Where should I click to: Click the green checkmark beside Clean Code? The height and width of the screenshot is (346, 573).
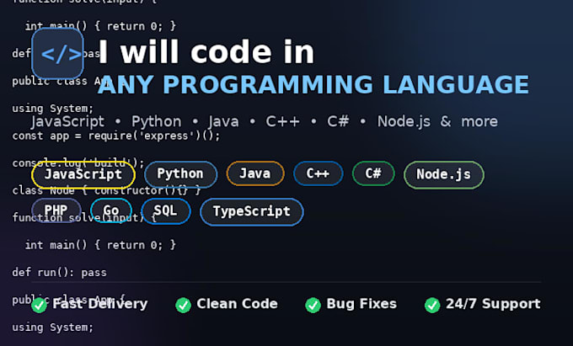[x=183, y=305]
